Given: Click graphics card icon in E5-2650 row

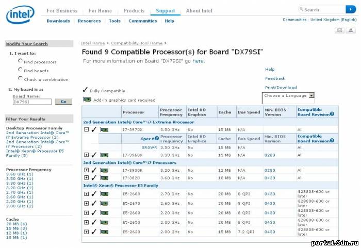Looking at the screenshot, I should [104, 222].
